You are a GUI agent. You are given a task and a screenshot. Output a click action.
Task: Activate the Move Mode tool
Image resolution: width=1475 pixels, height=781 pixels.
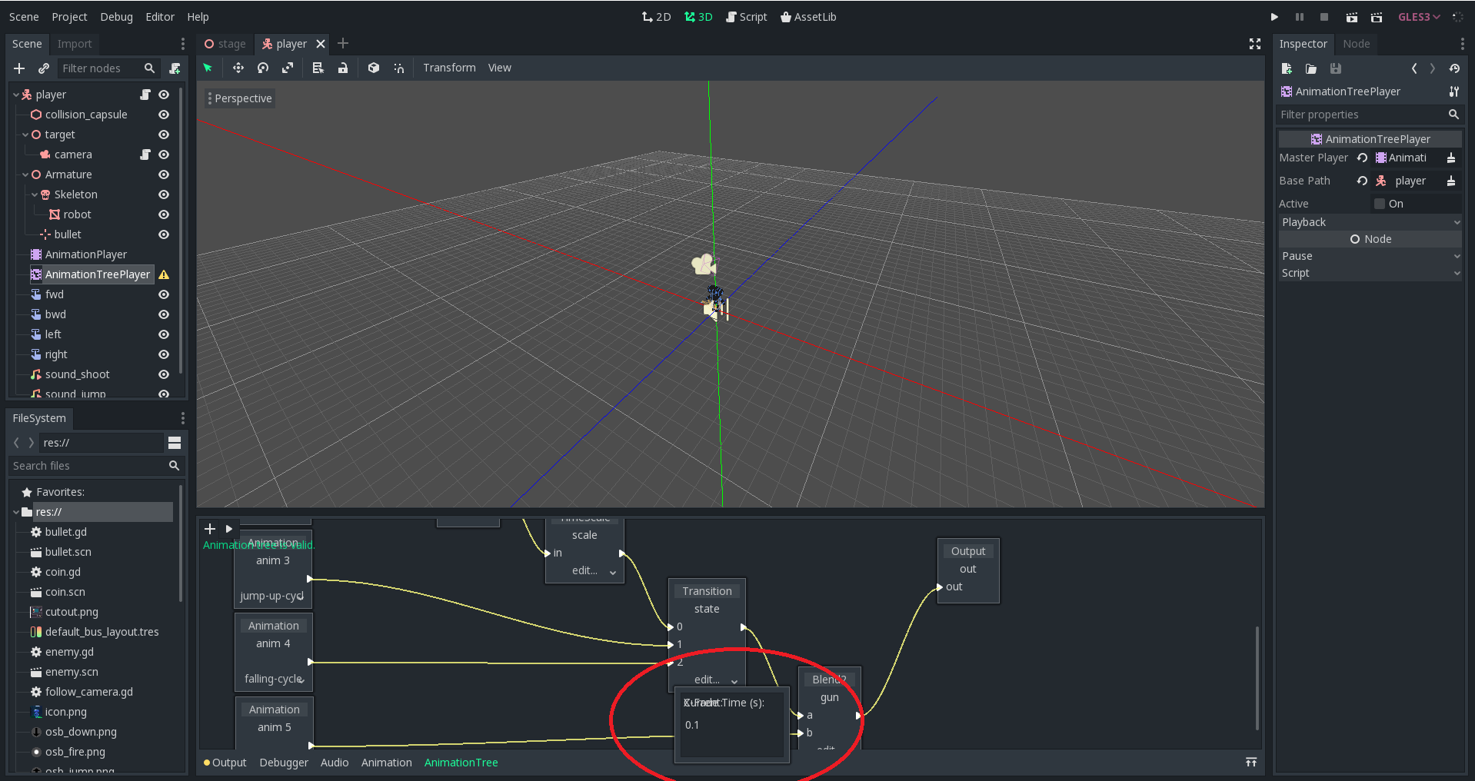tap(238, 68)
